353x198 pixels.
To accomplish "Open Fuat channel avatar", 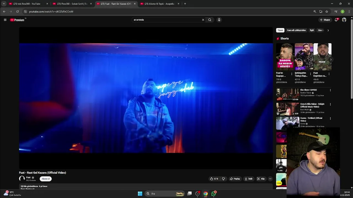I will tap(22, 179).
